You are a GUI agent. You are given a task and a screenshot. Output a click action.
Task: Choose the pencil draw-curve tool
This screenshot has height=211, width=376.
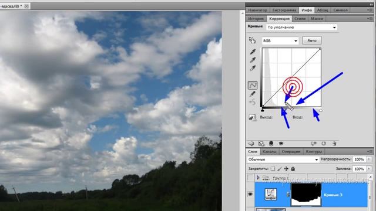(x=253, y=94)
